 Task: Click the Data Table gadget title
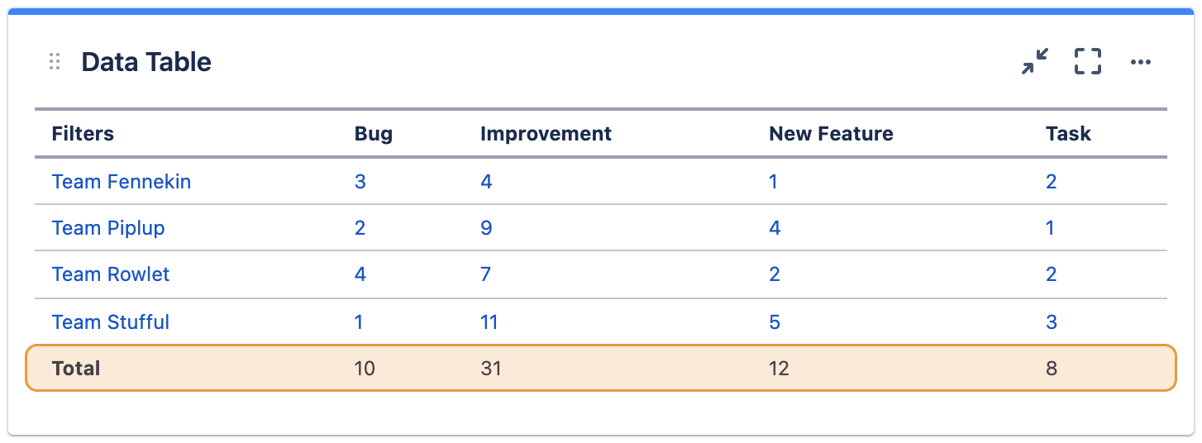[x=146, y=62]
